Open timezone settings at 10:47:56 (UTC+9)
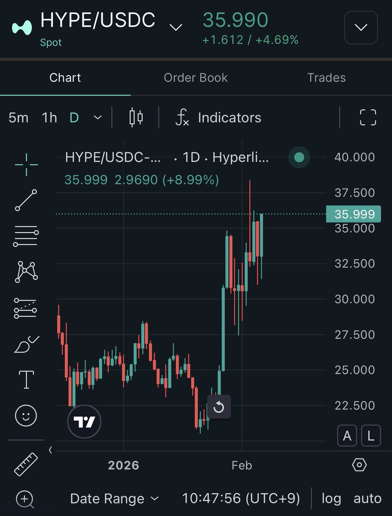The height and width of the screenshot is (516, 392). pos(241,499)
